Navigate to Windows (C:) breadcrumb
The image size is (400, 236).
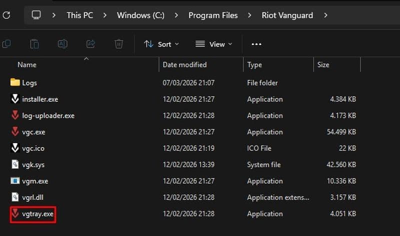[x=140, y=15]
